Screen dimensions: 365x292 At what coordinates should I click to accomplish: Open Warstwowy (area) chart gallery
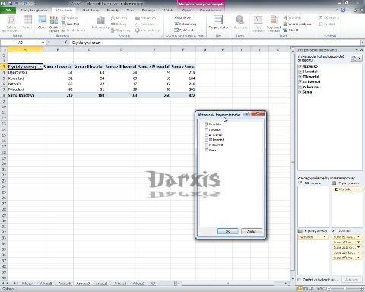coord(147,17)
